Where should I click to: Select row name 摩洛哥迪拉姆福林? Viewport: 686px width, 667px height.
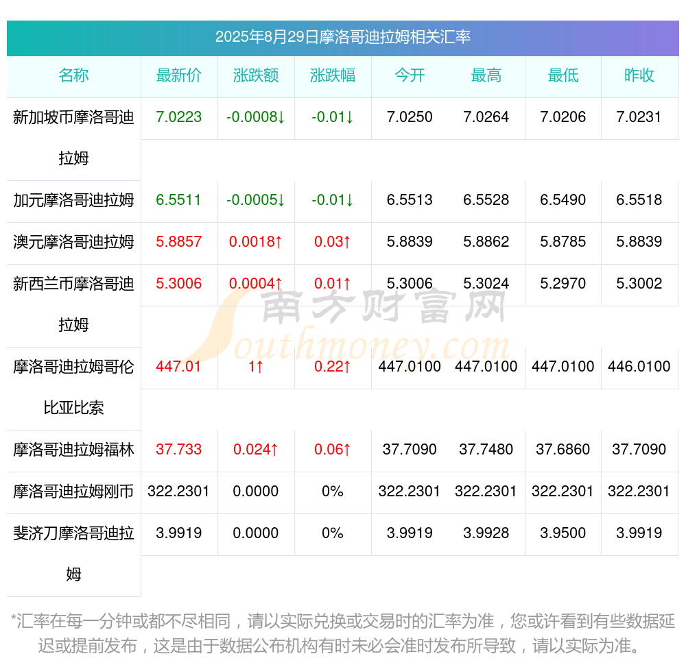coord(73,450)
